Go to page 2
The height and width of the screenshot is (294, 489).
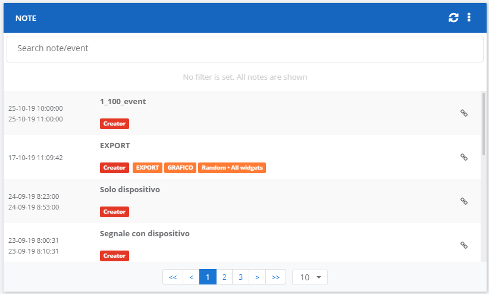click(x=224, y=277)
